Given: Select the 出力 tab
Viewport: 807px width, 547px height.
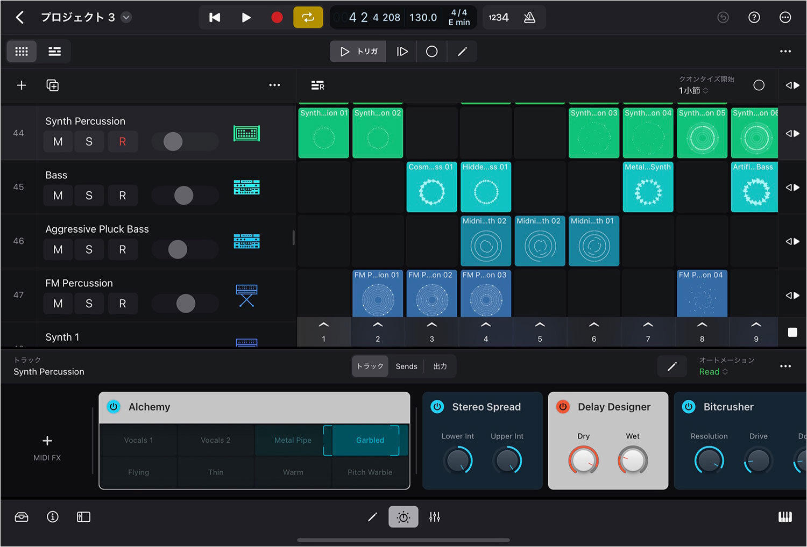Looking at the screenshot, I should click(440, 366).
